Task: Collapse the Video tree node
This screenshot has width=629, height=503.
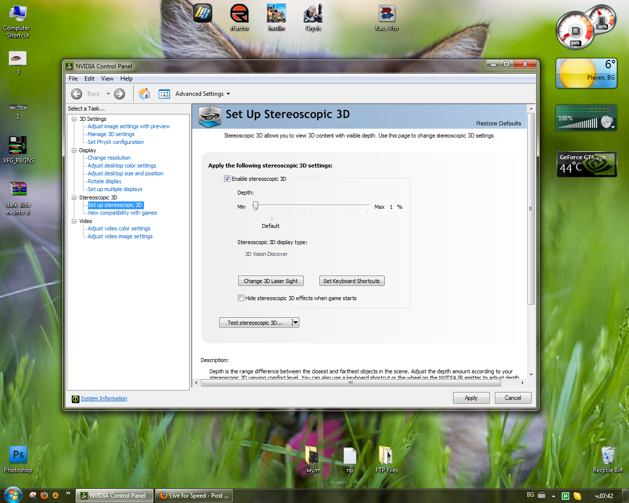Action: point(74,221)
